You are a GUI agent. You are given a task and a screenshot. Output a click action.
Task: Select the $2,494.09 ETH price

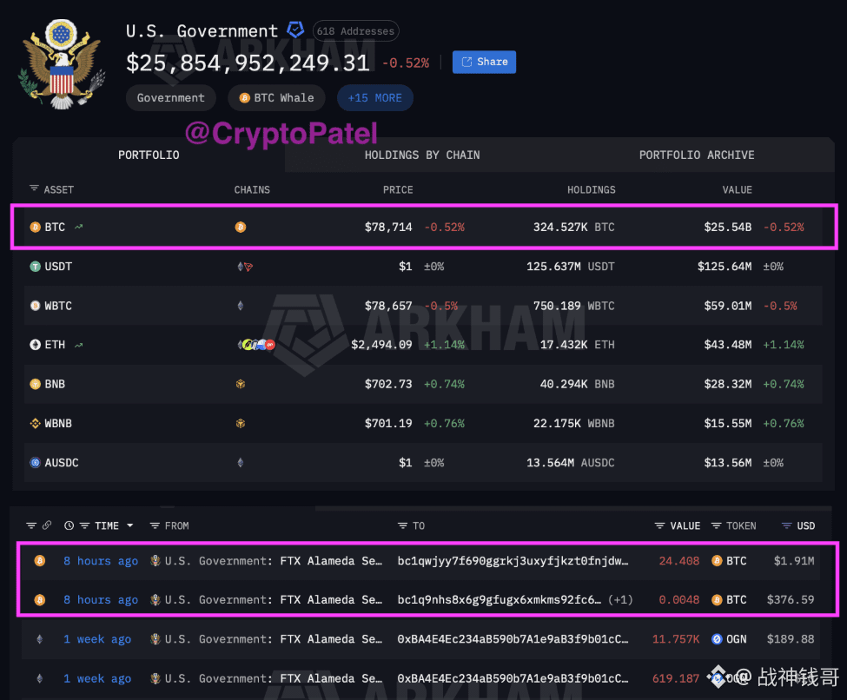[x=381, y=345]
